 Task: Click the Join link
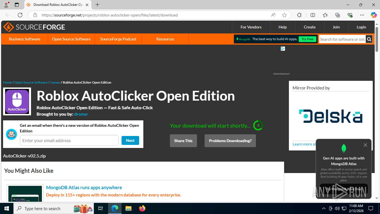tap(336, 27)
